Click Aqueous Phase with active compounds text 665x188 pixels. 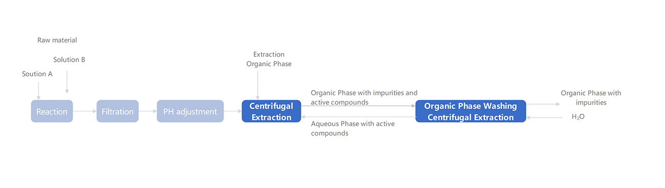tap(353, 128)
